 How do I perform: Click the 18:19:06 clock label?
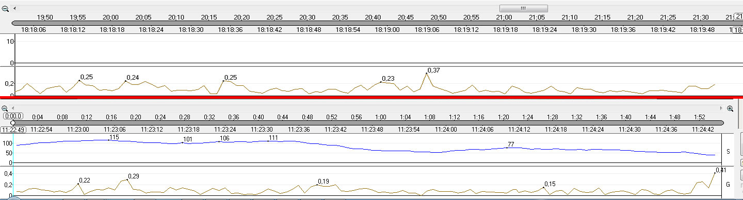(427, 30)
